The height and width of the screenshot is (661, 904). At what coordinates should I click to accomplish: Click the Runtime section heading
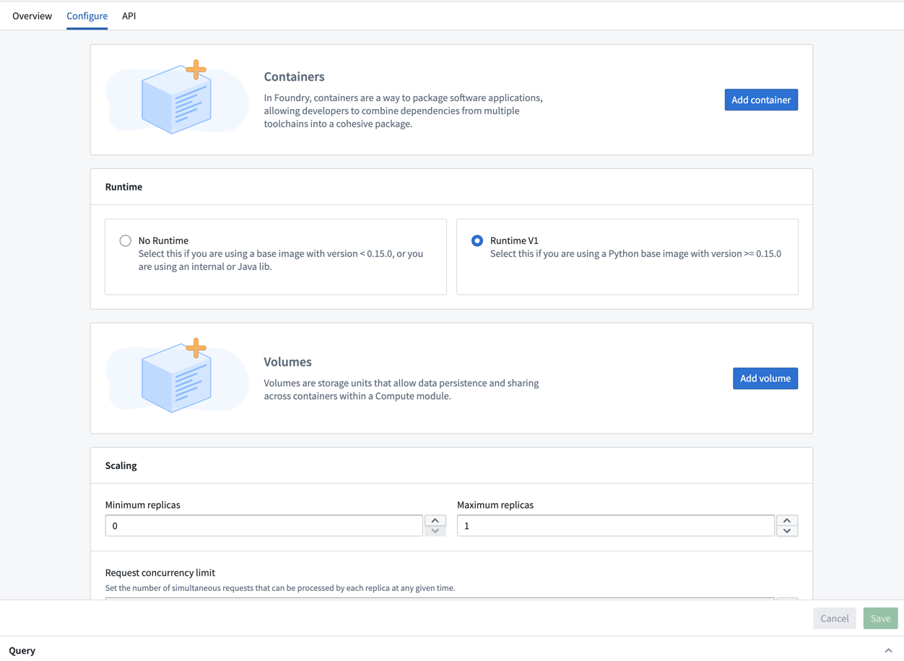click(123, 187)
